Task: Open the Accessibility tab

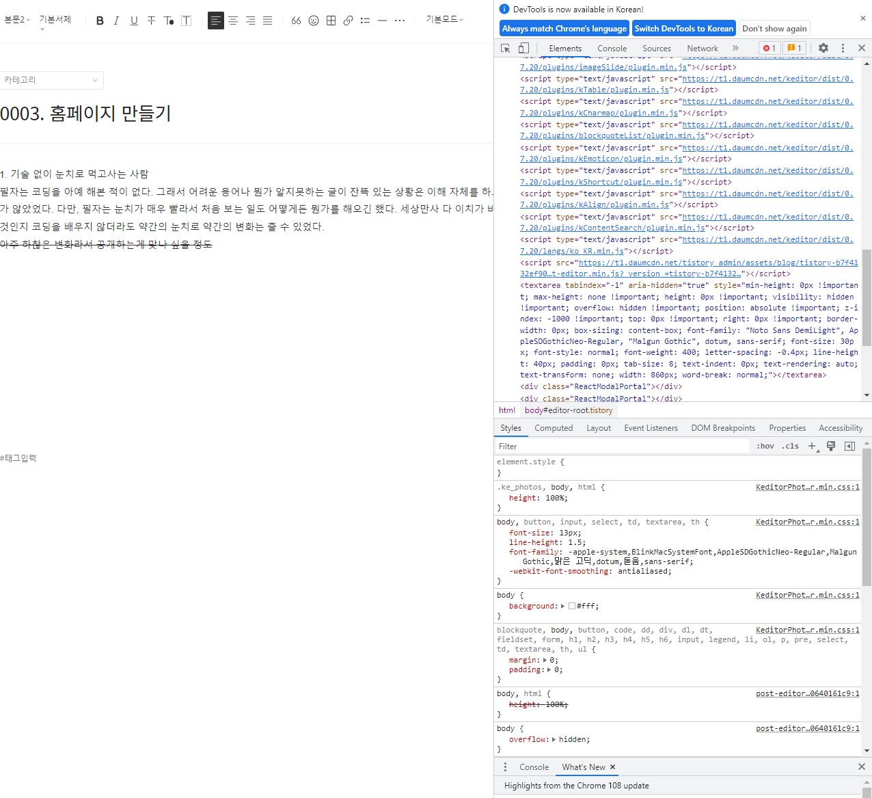Action: [841, 428]
